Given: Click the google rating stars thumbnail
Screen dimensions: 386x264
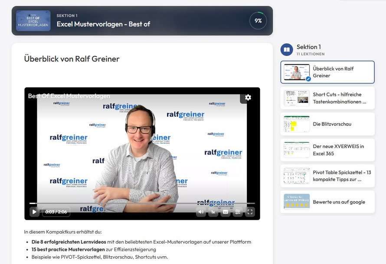Looking at the screenshot, I should click(x=297, y=202).
